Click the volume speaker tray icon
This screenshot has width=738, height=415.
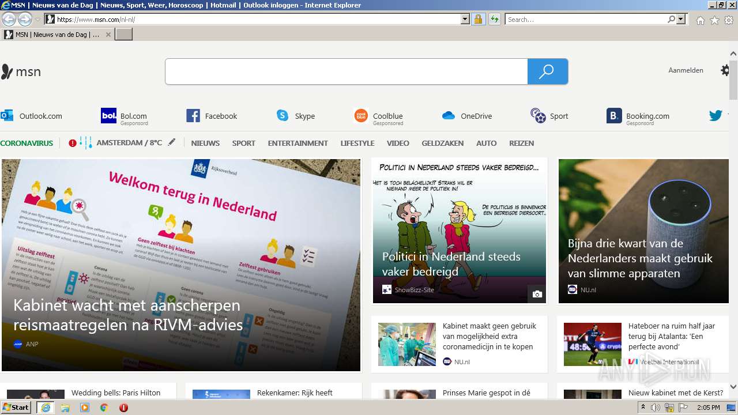pos(656,408)
